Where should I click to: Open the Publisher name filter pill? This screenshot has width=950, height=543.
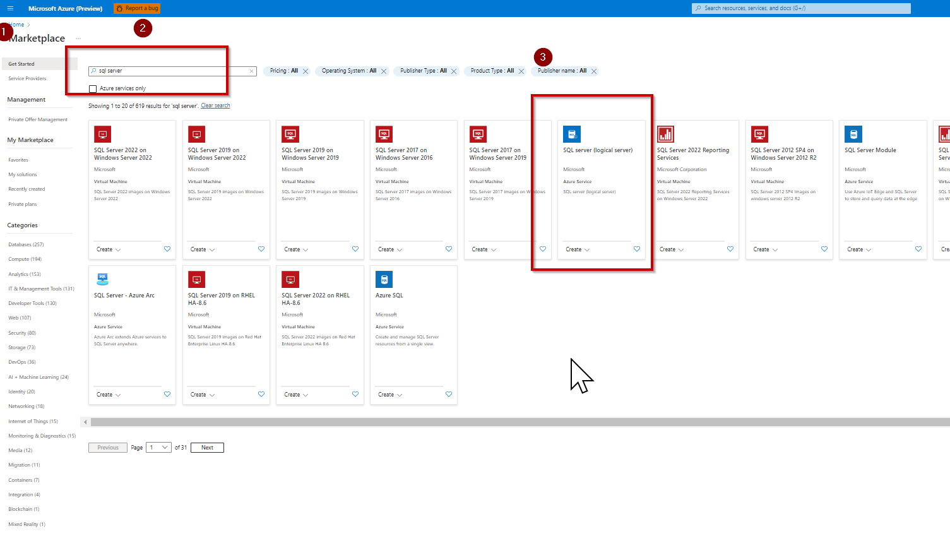coord(562,71)
